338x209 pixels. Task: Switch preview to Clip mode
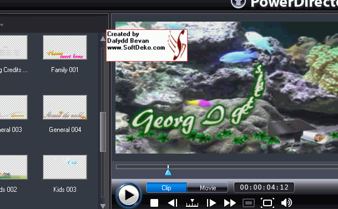tap(167, 188)
